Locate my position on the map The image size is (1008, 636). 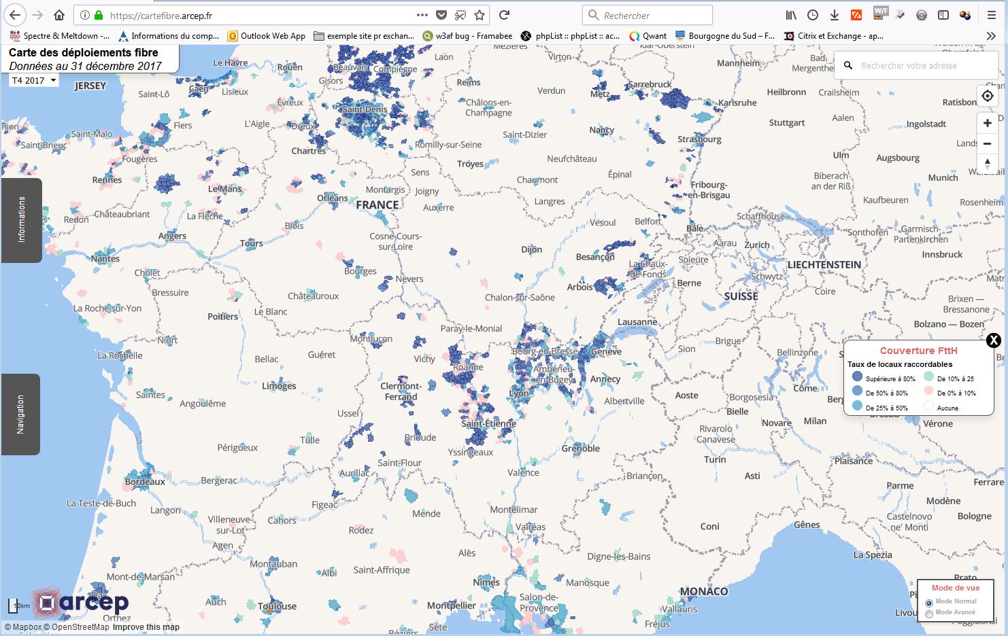pyautogui.click(x=987, y=96)
